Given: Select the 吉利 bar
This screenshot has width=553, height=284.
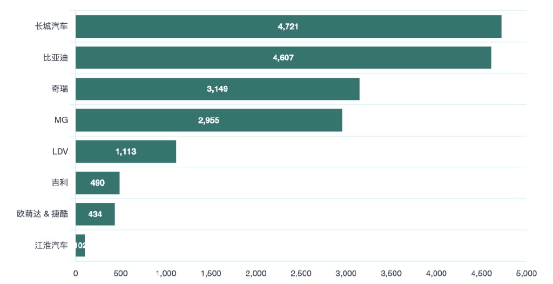Looking at the screenshot, I should 97,182.
